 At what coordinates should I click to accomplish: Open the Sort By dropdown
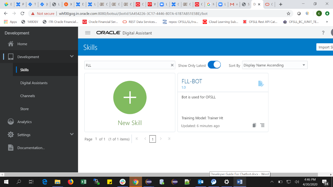275,65
